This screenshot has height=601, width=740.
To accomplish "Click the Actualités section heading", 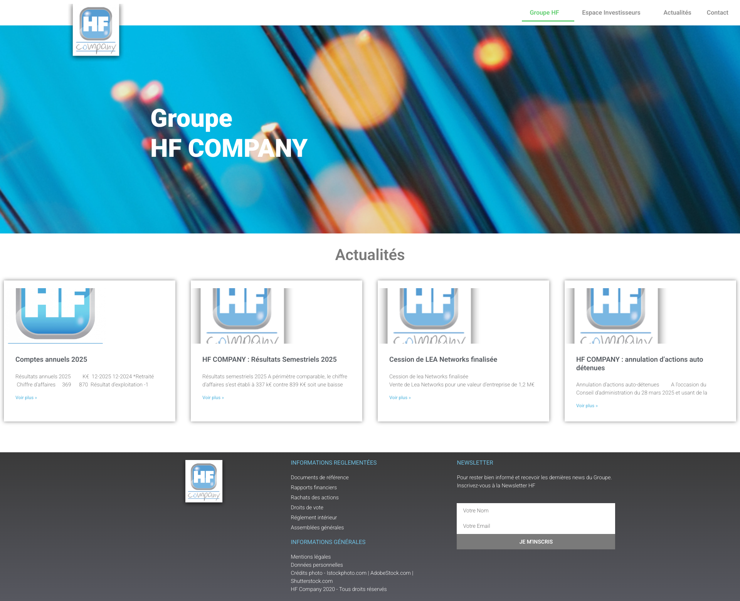I will [x=370, y=255].
